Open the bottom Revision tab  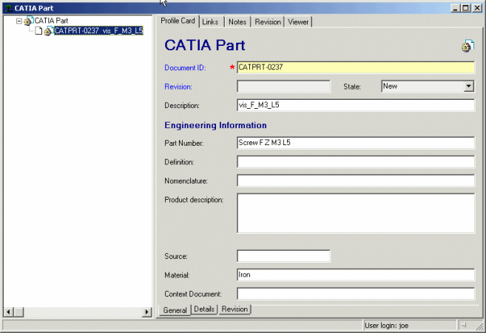point(234,309)
